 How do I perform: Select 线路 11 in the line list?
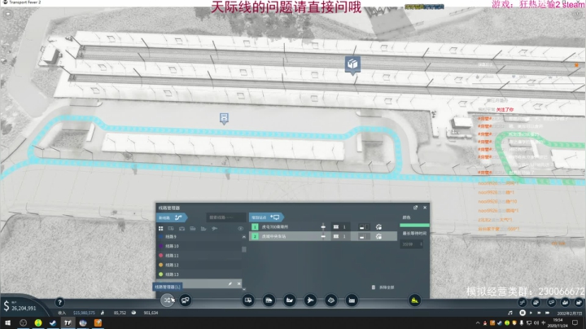[x=199, y=256]
